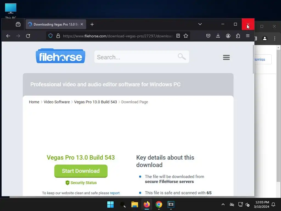Viewport: 281px width, 211px height.
Task: Expand the list all tabs chevron
Action: click(200, 24)
